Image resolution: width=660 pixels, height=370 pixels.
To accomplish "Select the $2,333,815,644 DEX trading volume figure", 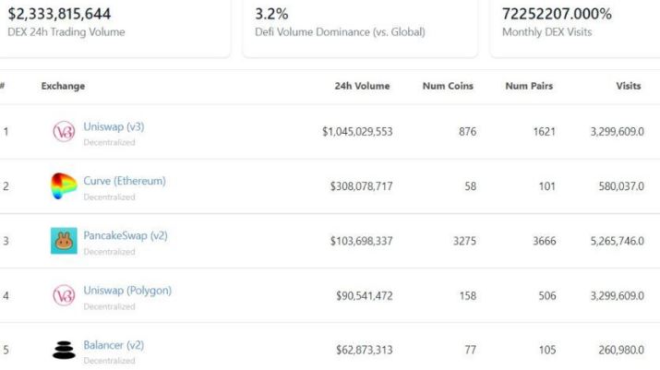I will 59,14.
